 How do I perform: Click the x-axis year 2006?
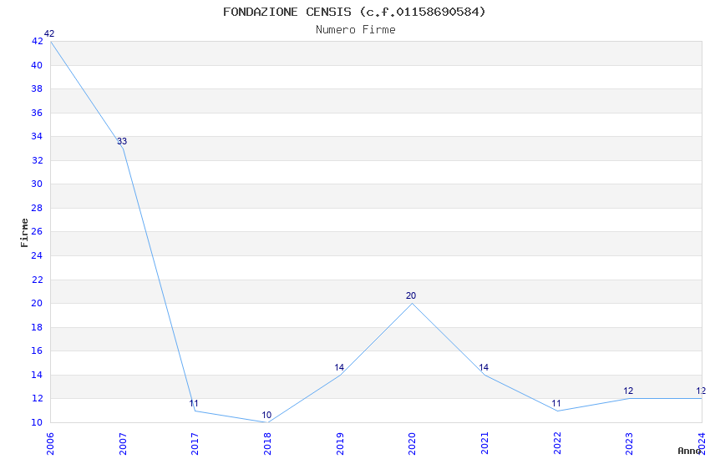[x=50, y=443]
